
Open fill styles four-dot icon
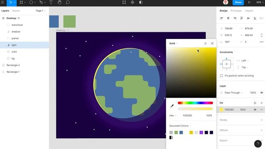point(255,103)
